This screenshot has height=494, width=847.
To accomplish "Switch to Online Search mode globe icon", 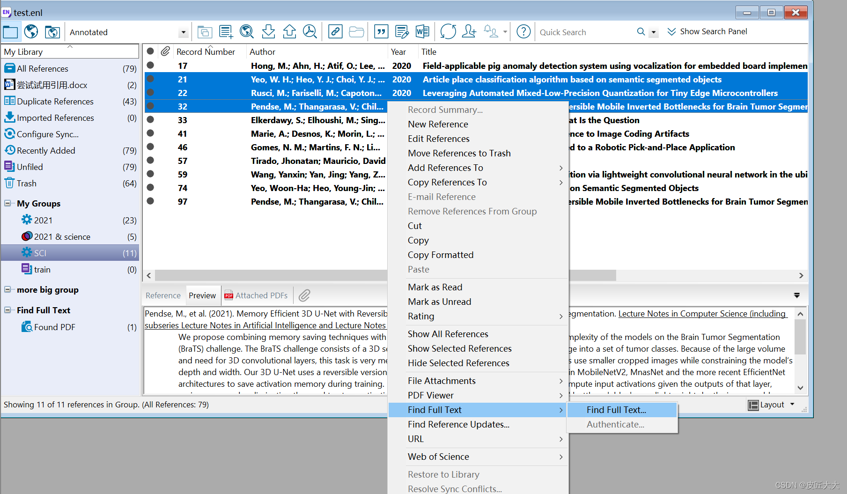I will (31, 32).
